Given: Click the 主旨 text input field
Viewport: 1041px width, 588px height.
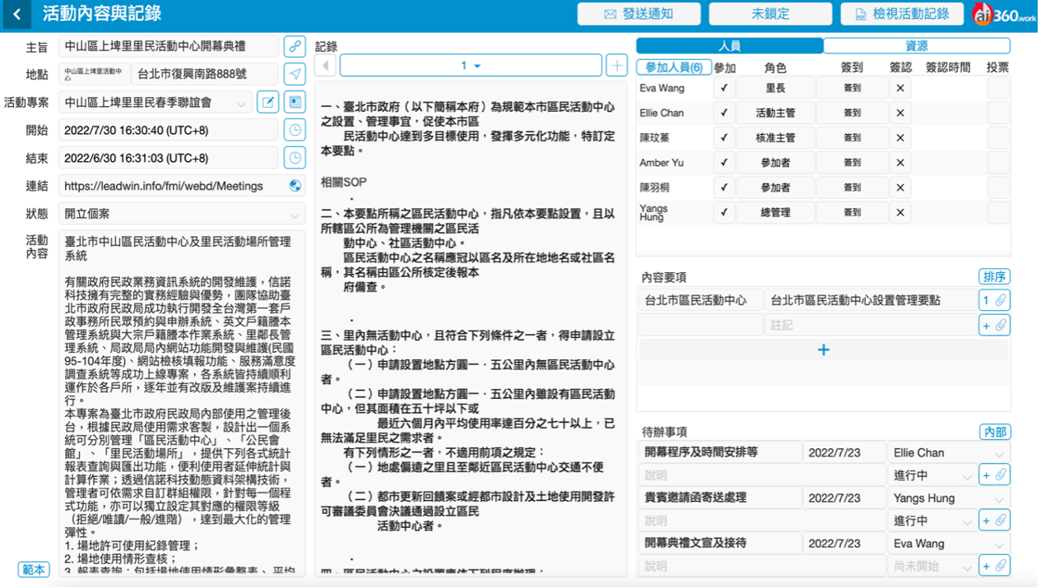Looking at the screenshot, I should 168,47.
